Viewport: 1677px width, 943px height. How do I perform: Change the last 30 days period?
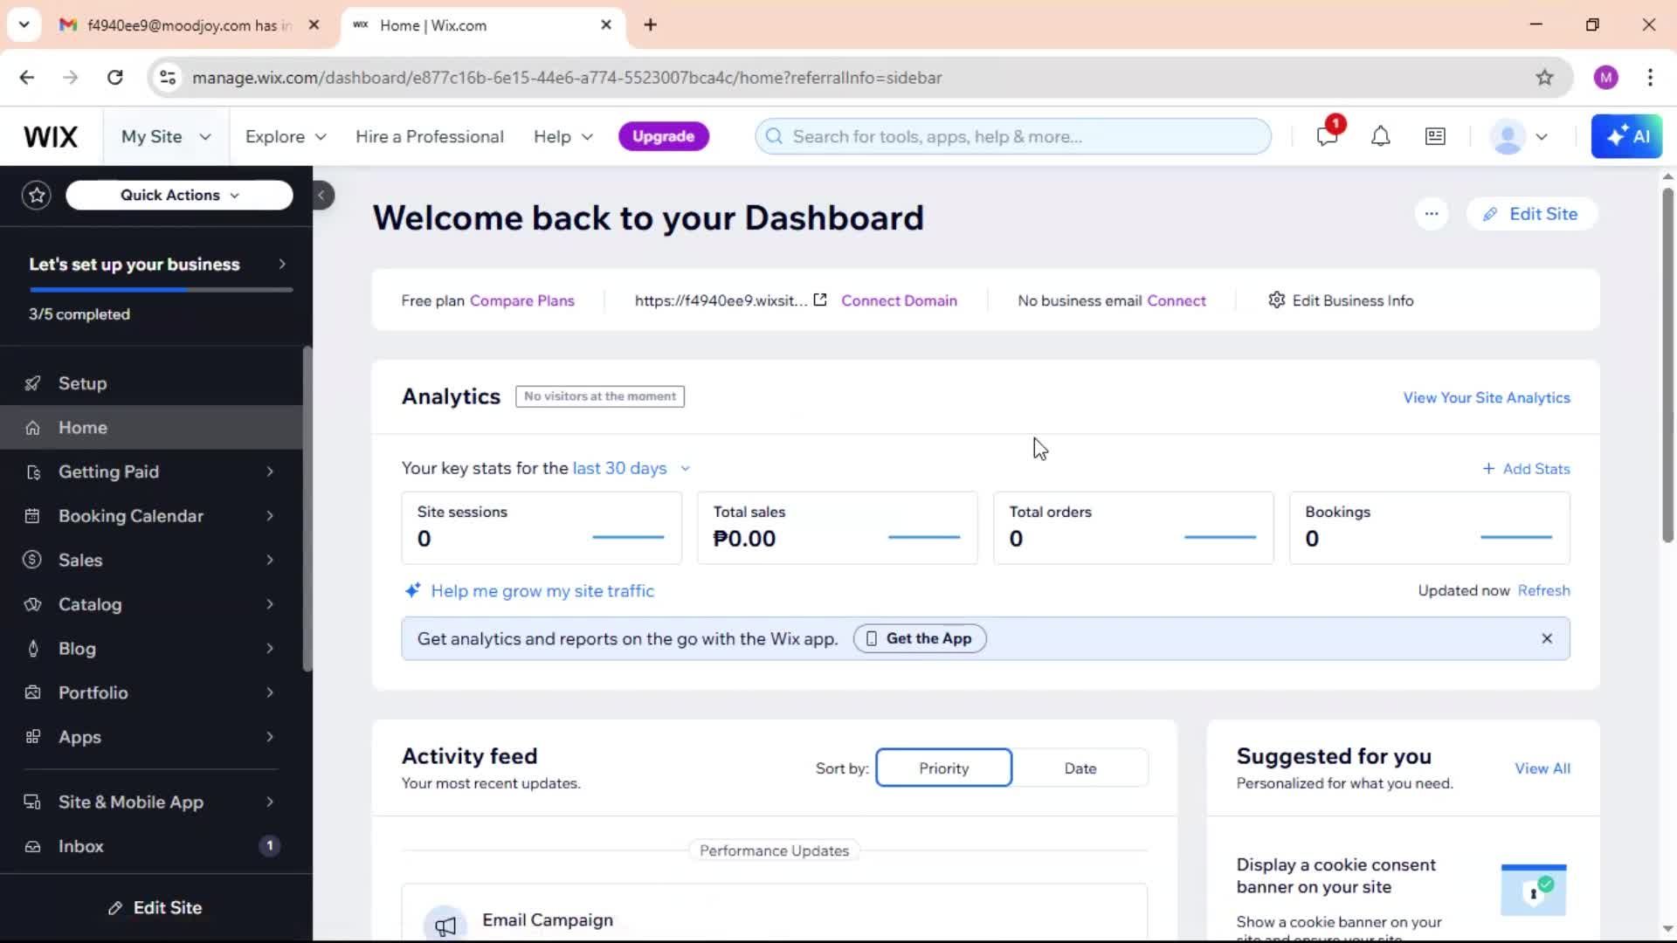tap(631, 469)
